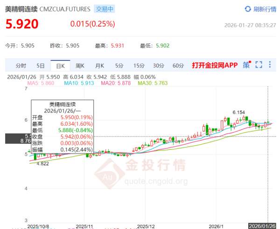
Task: Select the 60分 sixty-minute chart tab
Action: pos(178,66)
